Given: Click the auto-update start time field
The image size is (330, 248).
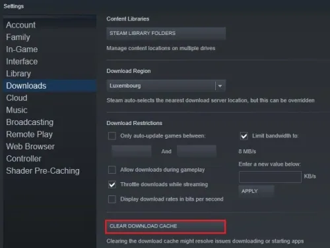Looking at the screenshot, I should (x=131, y=151).
